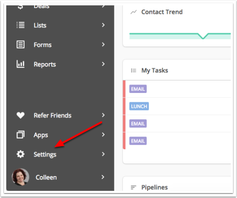Viewport: 237px width, 198px height.
Task: Expand the Lists submenu chevron
Action: [103, 25]
